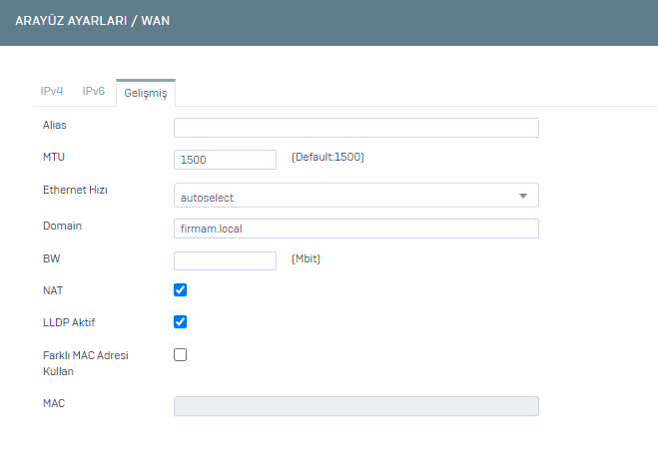Click the ARAYÜZ AYARLARI / WAN header title
Screen dimensions: 658x474
pos(92,21)
